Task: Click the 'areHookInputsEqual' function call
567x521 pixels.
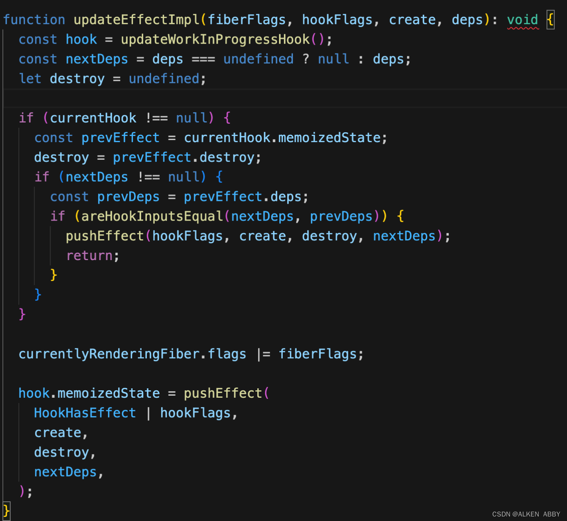Action: click(x=152, y=217)
